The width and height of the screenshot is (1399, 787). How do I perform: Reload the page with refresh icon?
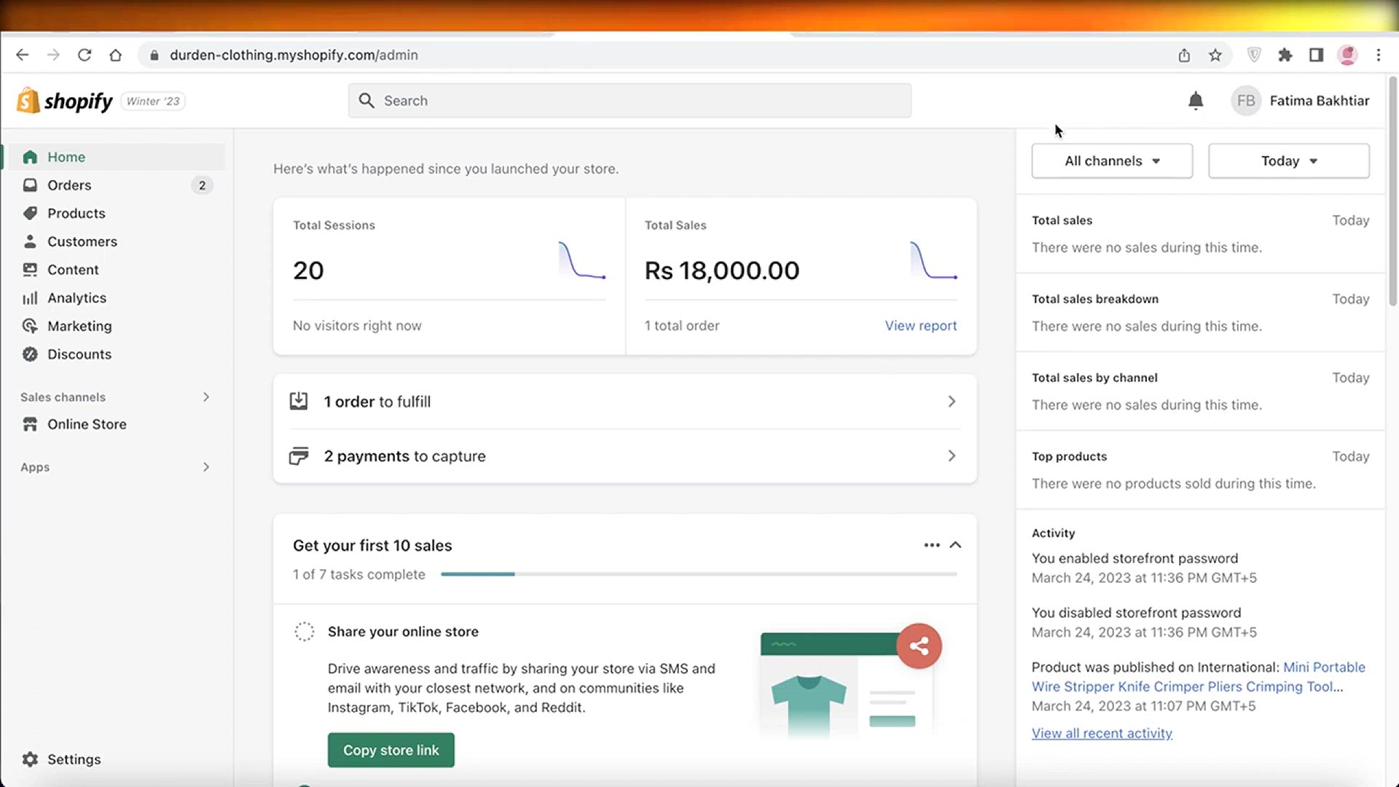[85, 55]
